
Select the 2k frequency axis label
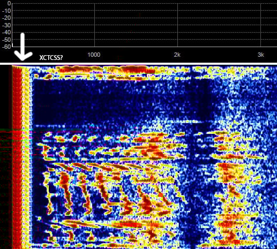(x=177, y=55)
